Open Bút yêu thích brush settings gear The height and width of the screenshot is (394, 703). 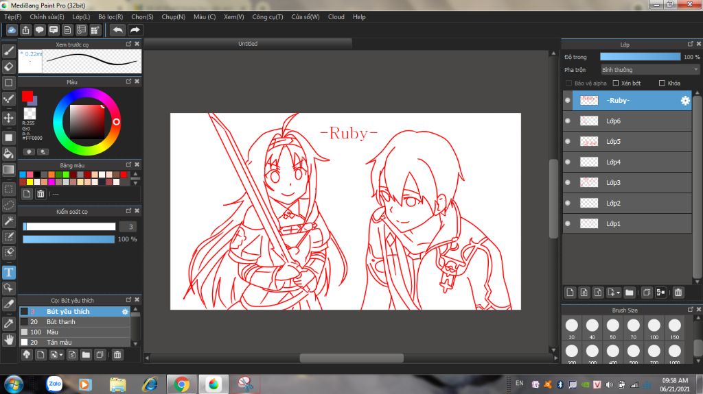125,312
